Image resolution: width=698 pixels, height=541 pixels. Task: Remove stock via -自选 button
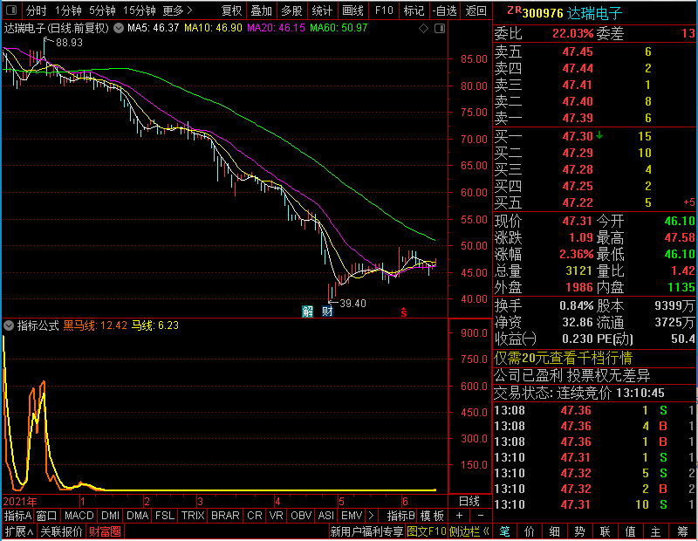pyautogui.click(x=445, y=10)
